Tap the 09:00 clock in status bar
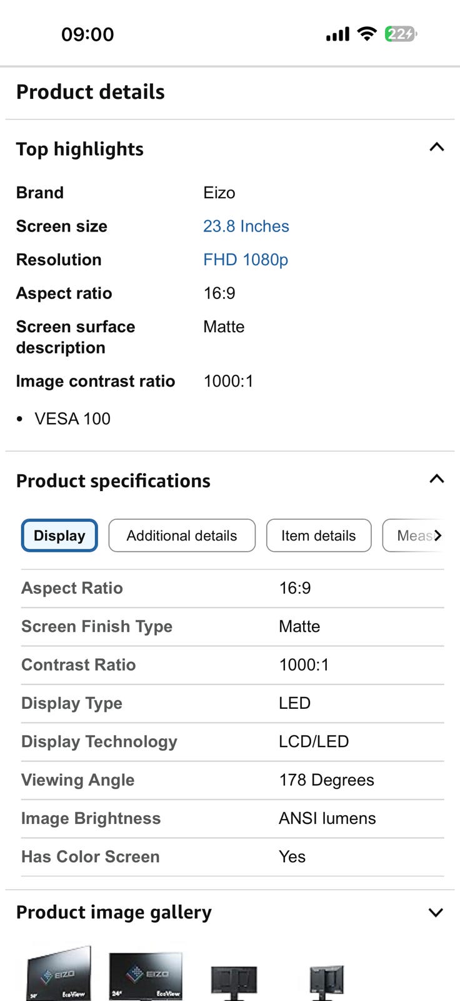460x1001 pixels. point(87,34)
